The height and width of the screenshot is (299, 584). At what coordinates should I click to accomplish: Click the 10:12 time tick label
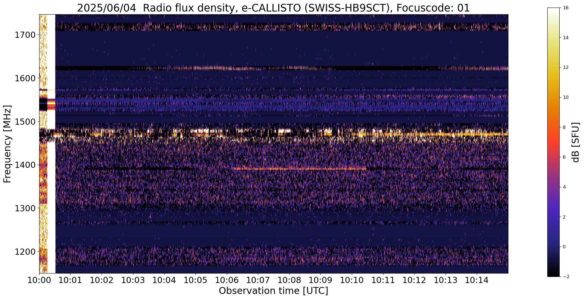(x=414, y=280)
